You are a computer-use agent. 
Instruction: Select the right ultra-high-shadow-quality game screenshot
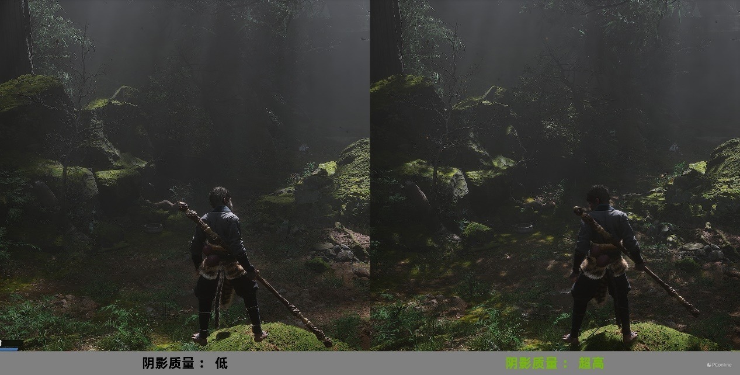(555, 175)
